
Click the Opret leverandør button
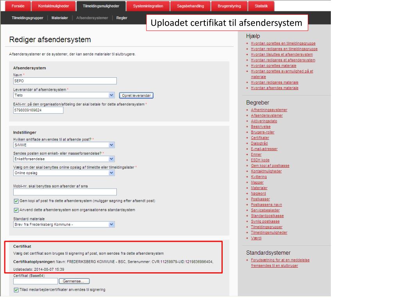click(x=136, y=95)
